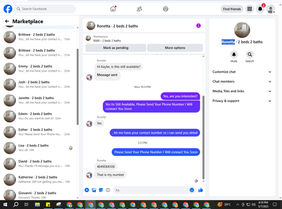The height and width of the screenshot is (209, 282).
Task: Click the 4849084306 message bubble
Action: click(106, 166)
